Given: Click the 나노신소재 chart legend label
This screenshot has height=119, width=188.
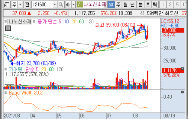Looking at the screenshot, I should [20, 21].
